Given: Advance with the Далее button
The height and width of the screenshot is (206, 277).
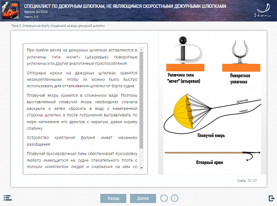Looking at the screenshot, I should pos(143,198).
